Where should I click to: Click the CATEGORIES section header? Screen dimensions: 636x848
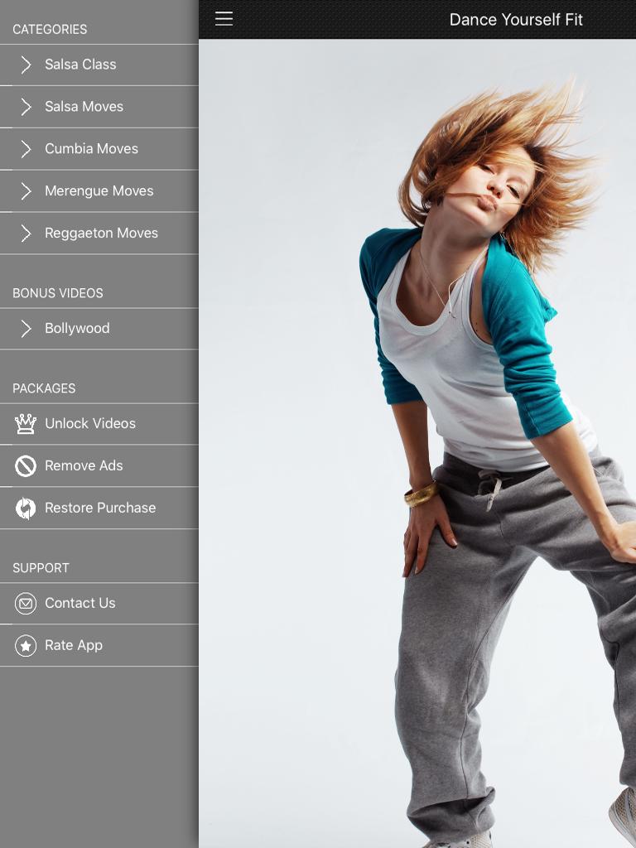pos(50,29)
